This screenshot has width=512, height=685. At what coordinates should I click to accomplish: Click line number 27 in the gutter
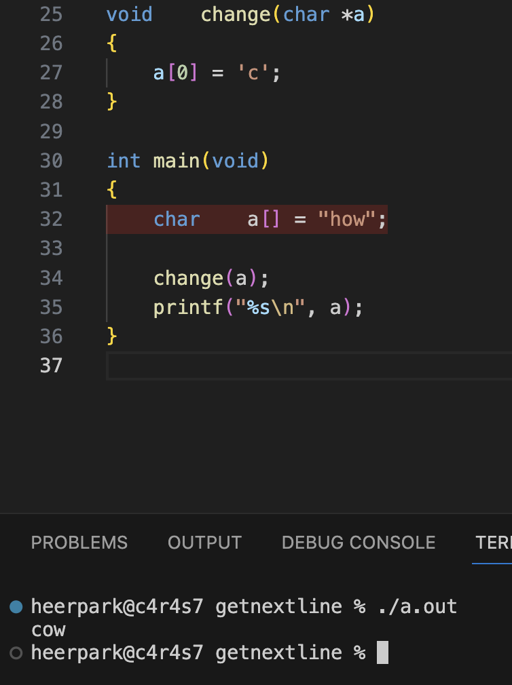click(x=51, y=73)
